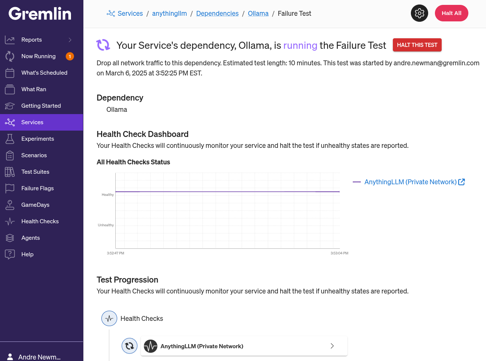
Task: Follow the Ollama breadcrumb link
Action: click(258, 14)
